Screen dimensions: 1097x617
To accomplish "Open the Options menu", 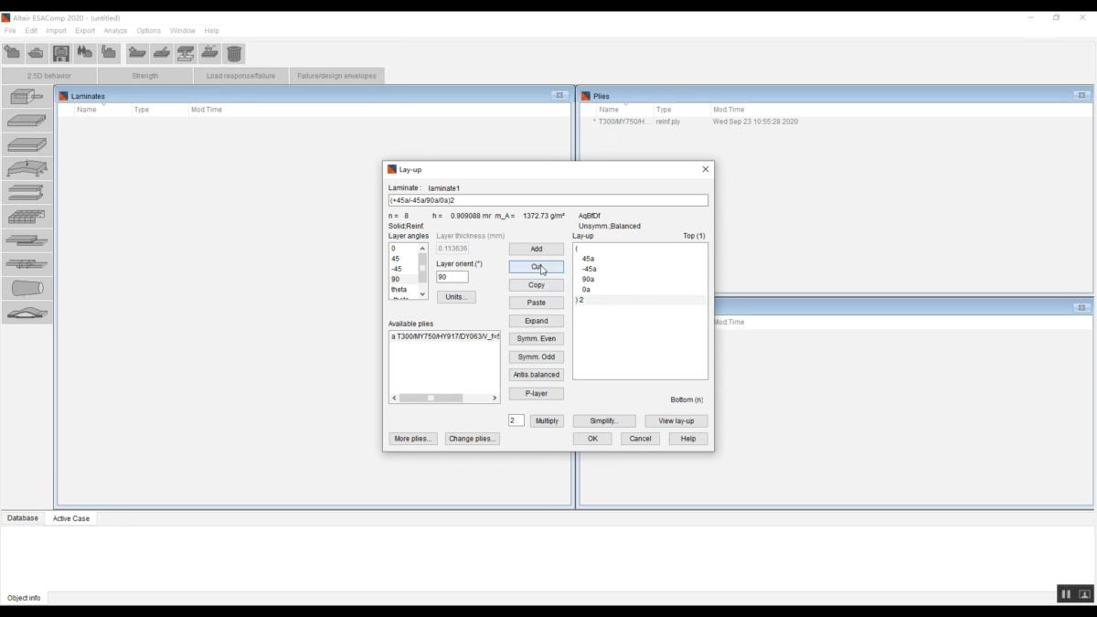I will (149, 31).
